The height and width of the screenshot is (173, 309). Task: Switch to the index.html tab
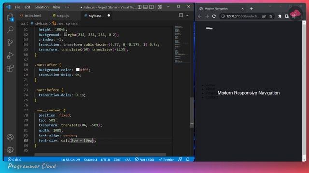click(31, 16)
